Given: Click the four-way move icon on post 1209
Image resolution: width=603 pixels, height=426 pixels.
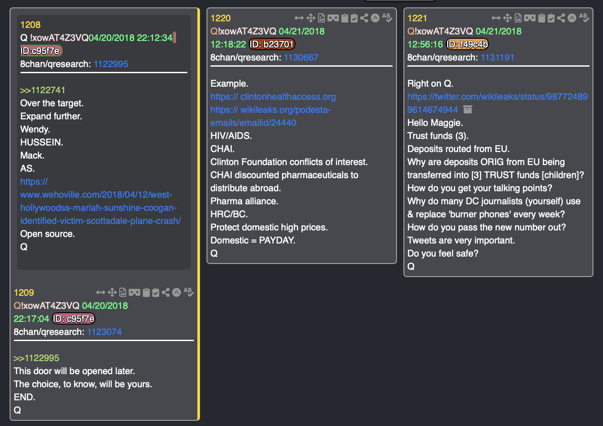Looking at the screenshot, I should [x=112, y=292].
